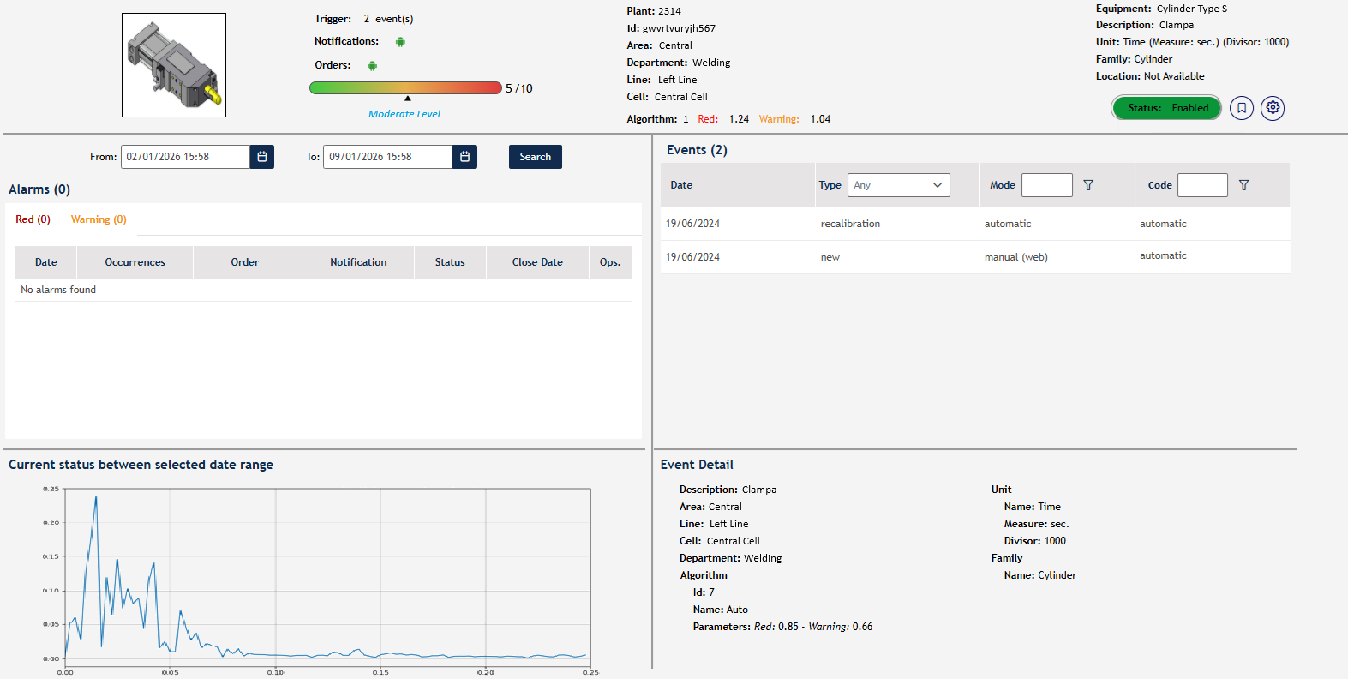Viewport: 1348px width, 679px height.
Task: Click the Moderate Level link
Action: tap(404, 114)
